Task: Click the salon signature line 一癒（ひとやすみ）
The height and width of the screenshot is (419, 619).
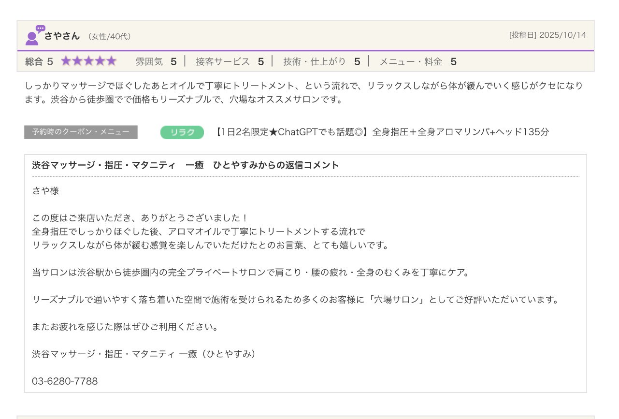Action: 144,354
